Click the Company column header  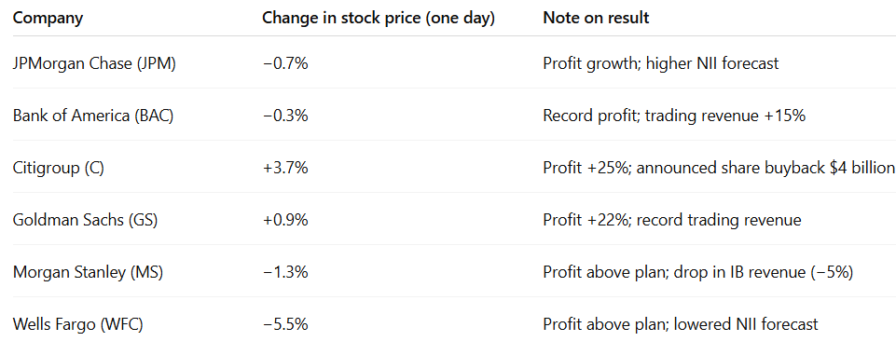48,18
